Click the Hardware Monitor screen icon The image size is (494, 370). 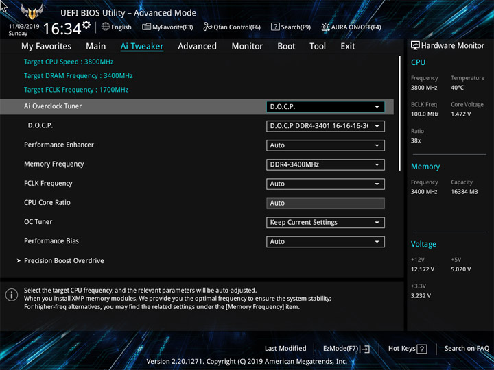[x=415, y=45]
